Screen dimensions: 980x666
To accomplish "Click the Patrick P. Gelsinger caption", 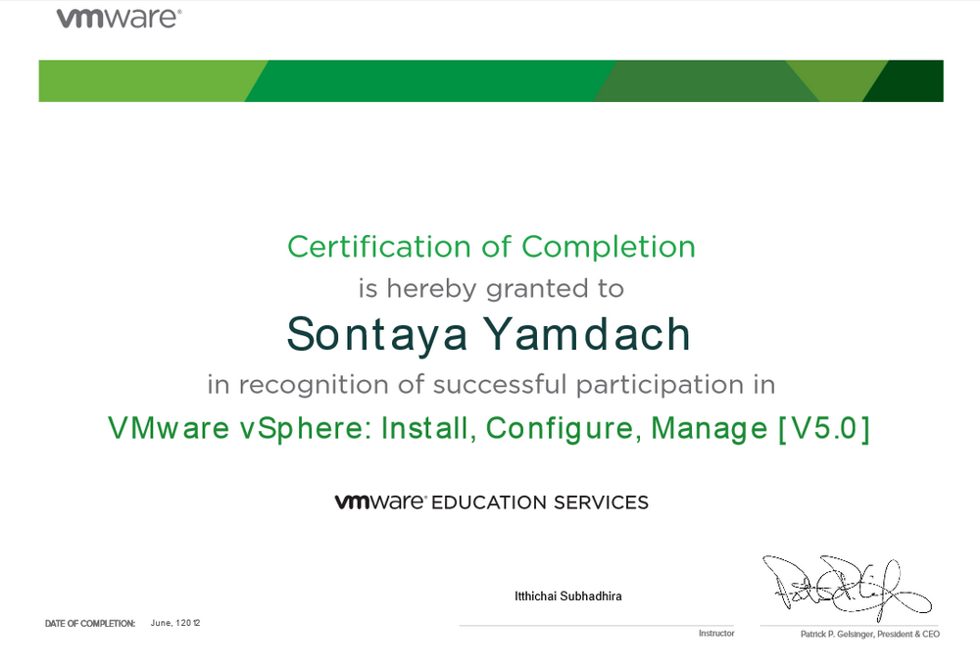I will tap(869, 635).
